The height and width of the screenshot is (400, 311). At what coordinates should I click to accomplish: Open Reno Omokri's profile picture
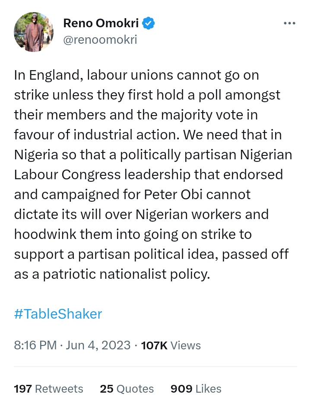(x=34, y=32)
